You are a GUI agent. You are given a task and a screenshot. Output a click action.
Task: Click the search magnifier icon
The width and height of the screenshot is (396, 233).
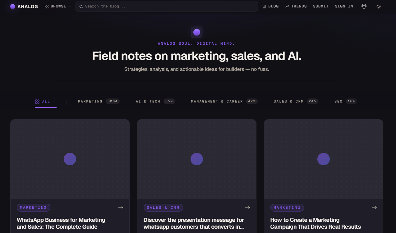(x=81, y=7)
